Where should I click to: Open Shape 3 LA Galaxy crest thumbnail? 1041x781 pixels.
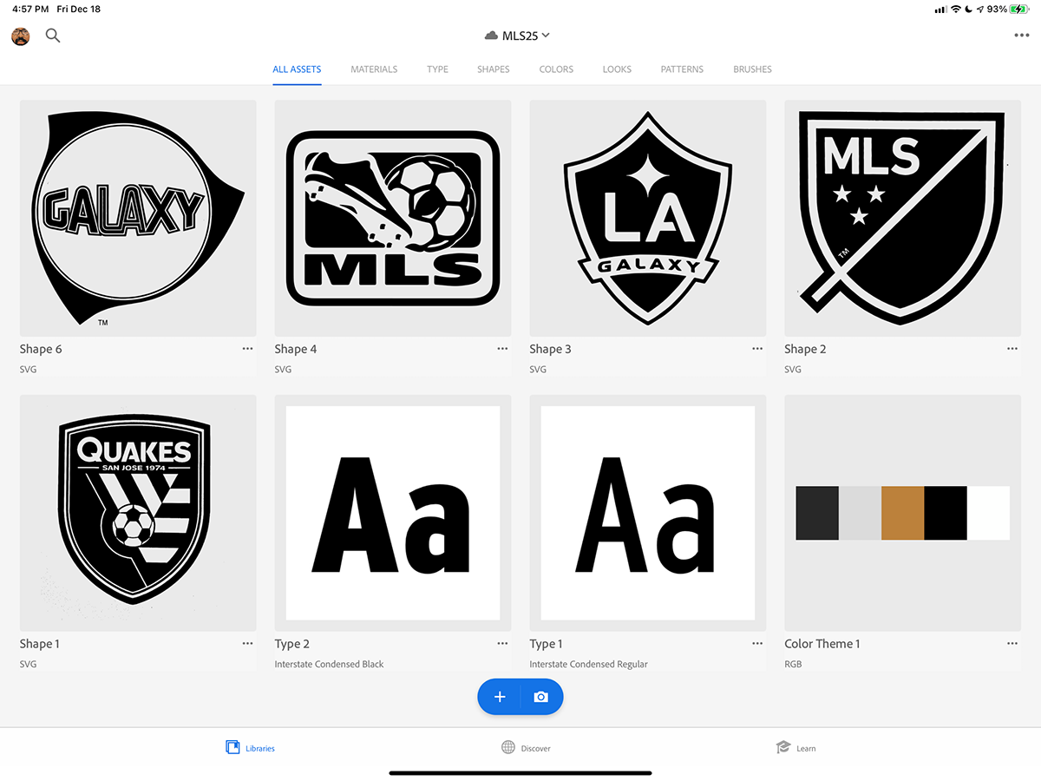tap(648, 218)
